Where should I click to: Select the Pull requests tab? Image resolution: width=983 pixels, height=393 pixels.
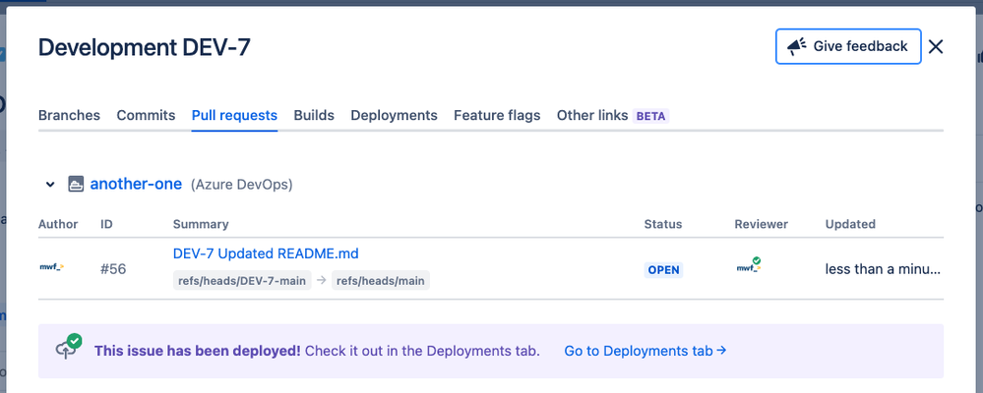click(x=234, y=116)
